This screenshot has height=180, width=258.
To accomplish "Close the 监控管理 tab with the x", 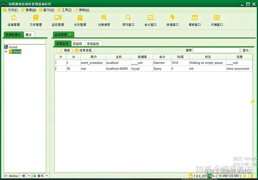I will 70,34.
